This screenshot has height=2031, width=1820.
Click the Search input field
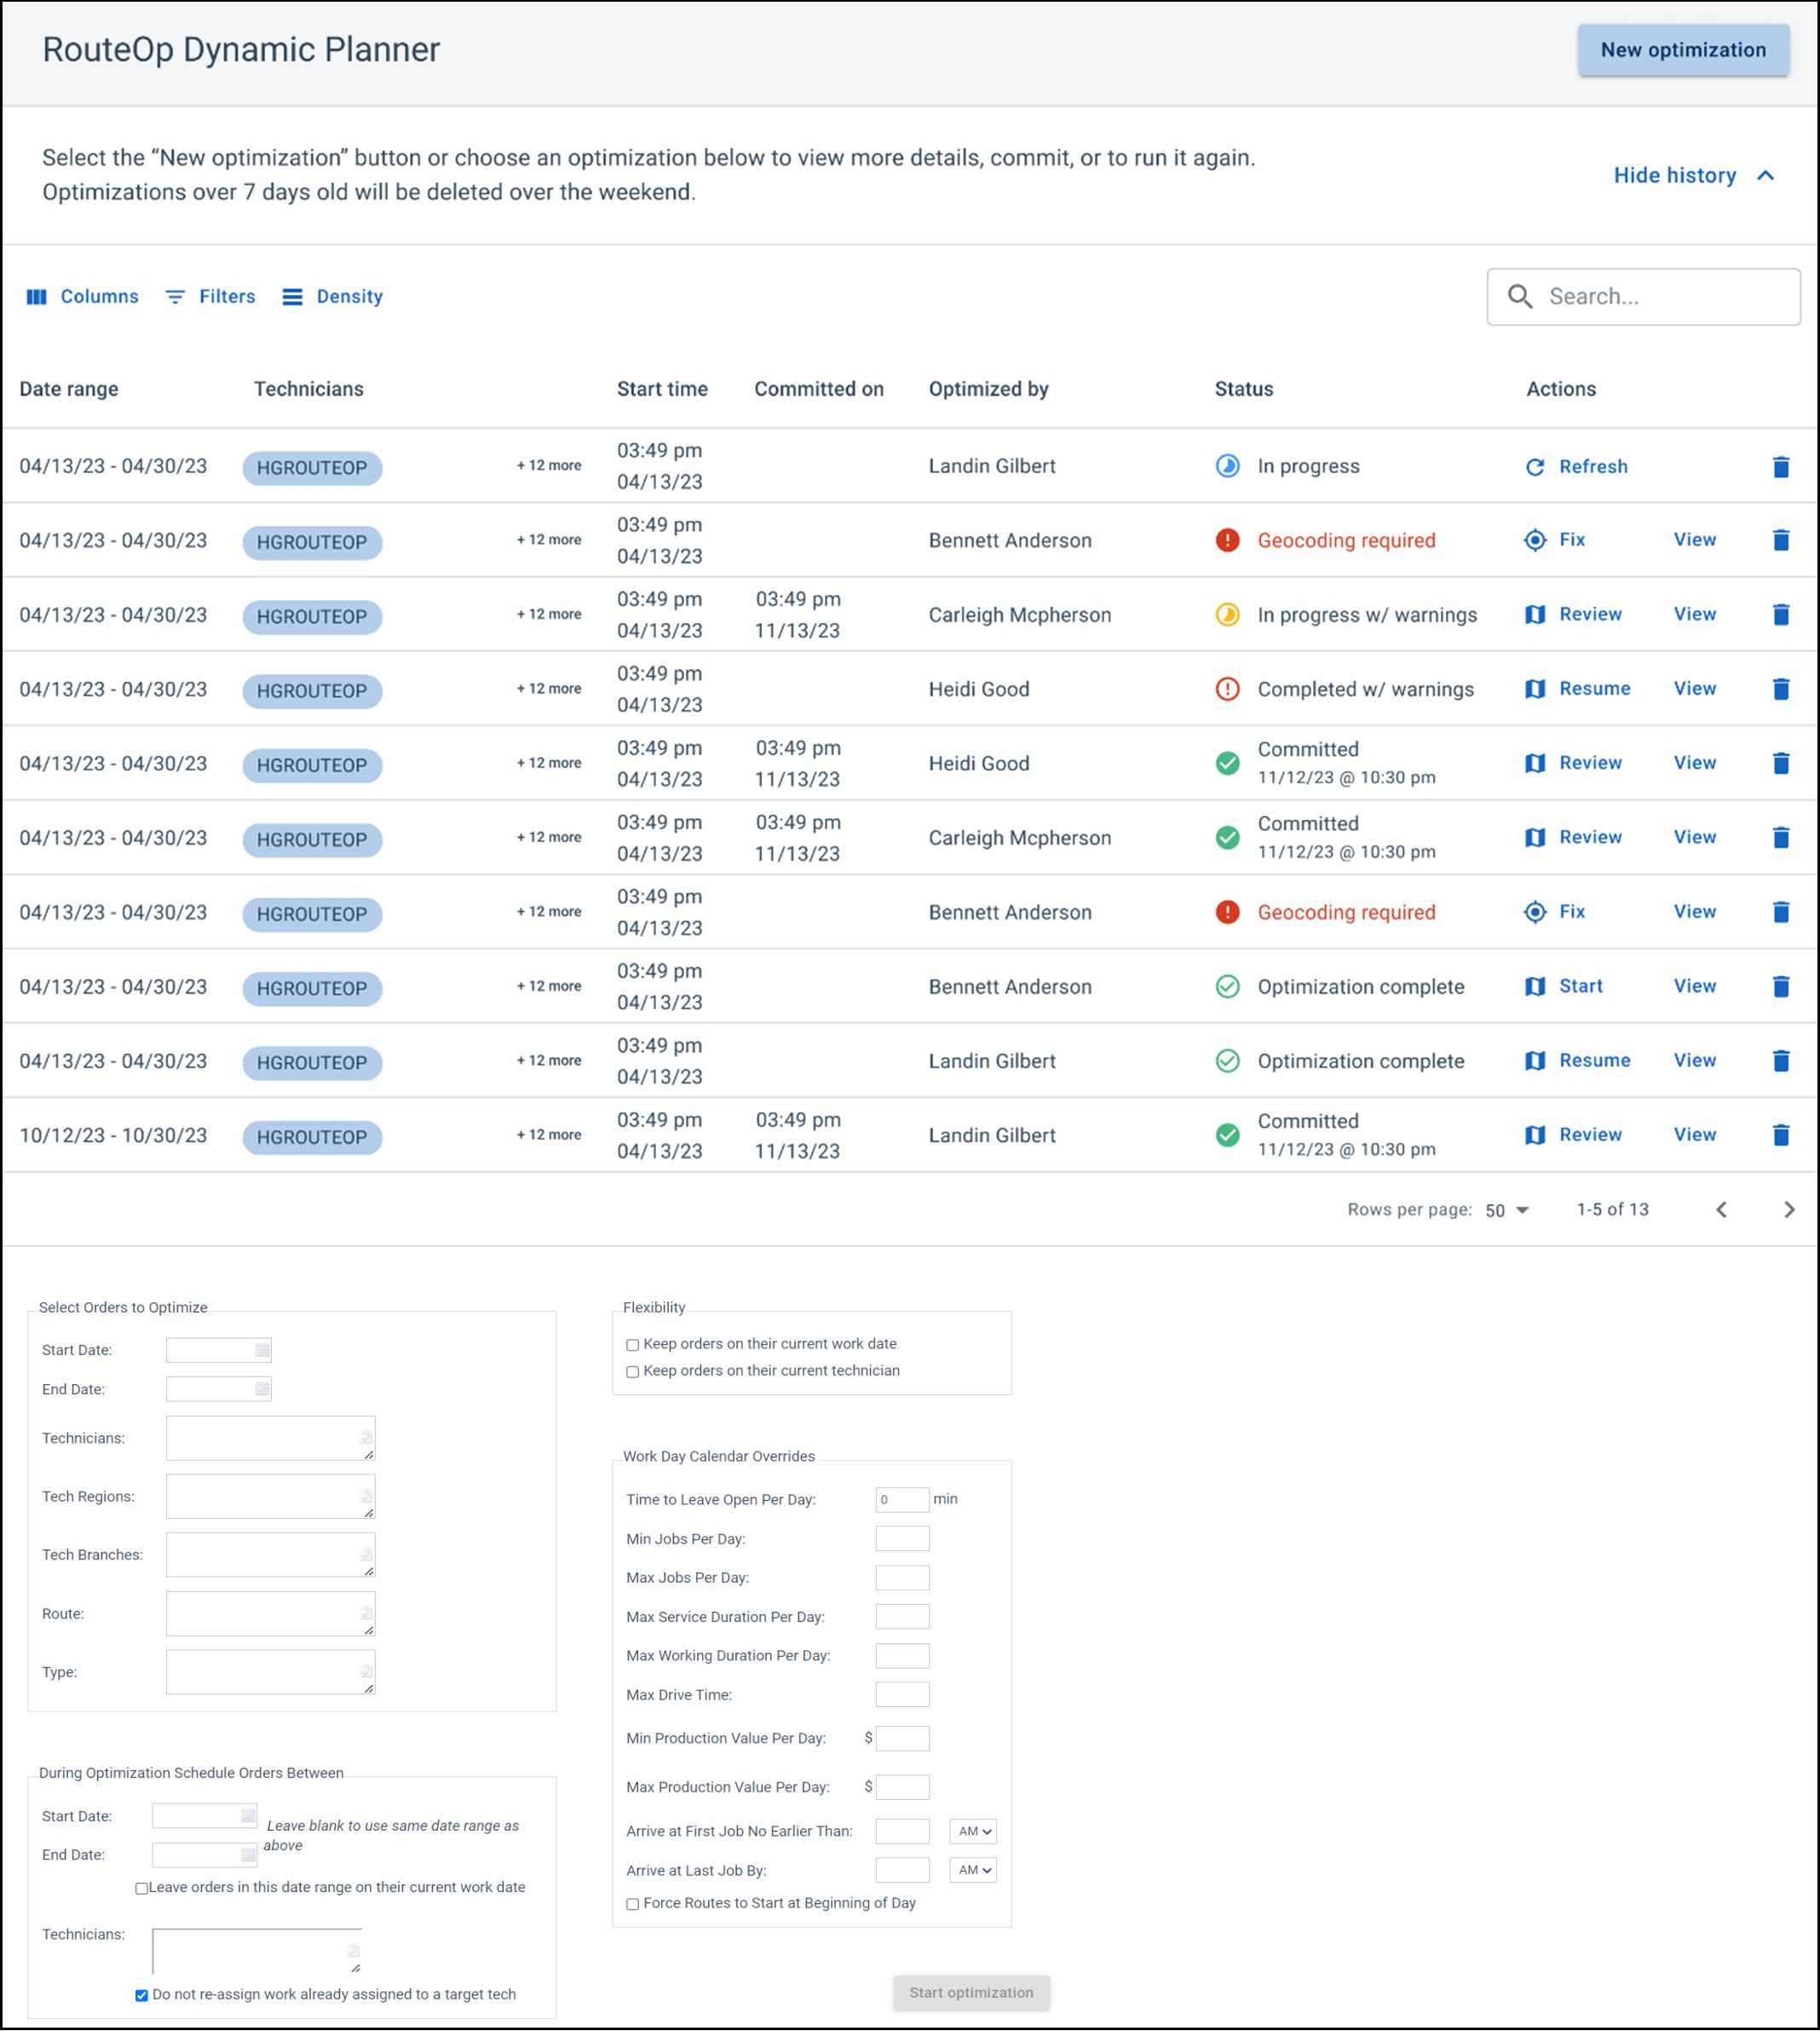[1643, 296]
